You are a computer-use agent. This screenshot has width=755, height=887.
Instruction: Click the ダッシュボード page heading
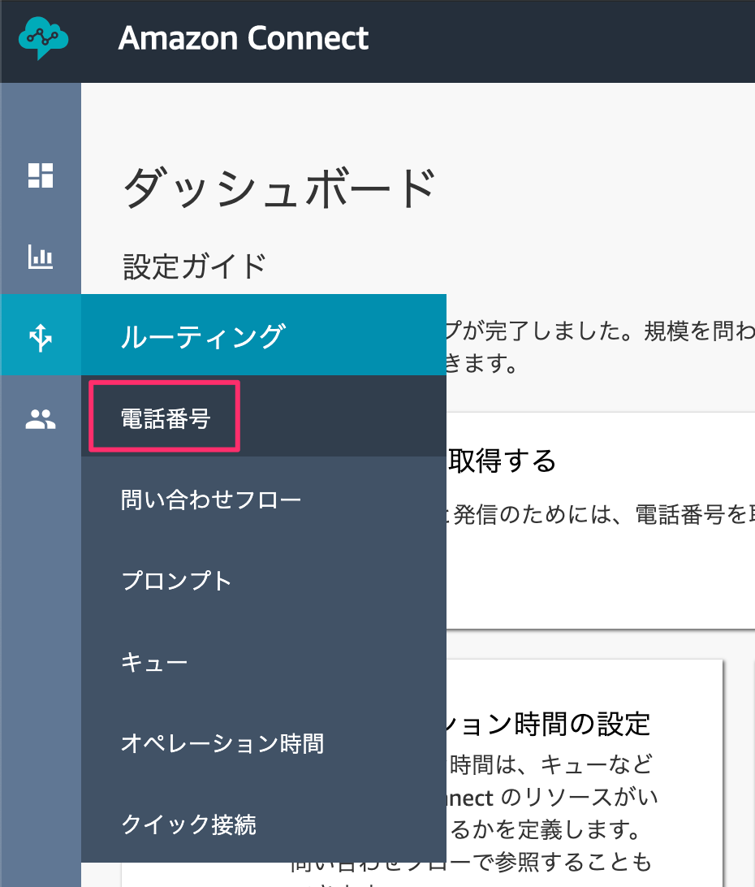click(279, 188)
